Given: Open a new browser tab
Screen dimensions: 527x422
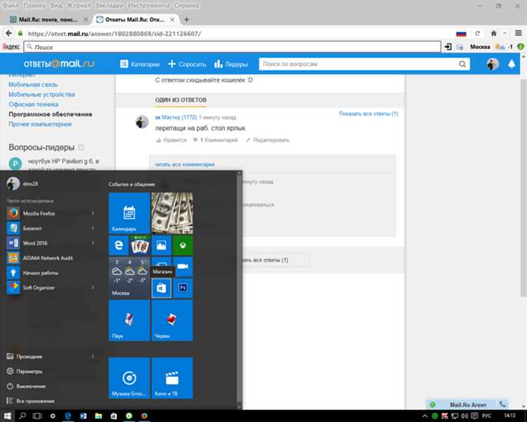Looking at the screenshot, I should pyautogui.click(x=186, y=20).
